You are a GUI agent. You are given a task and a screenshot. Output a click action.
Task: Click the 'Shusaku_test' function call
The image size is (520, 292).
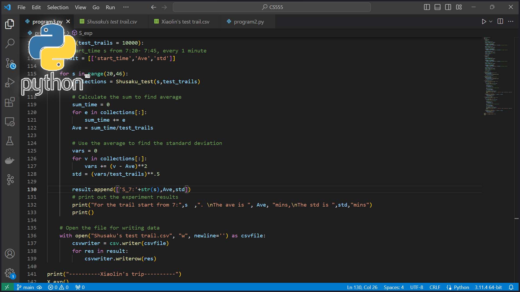click(x=135, y=82)
